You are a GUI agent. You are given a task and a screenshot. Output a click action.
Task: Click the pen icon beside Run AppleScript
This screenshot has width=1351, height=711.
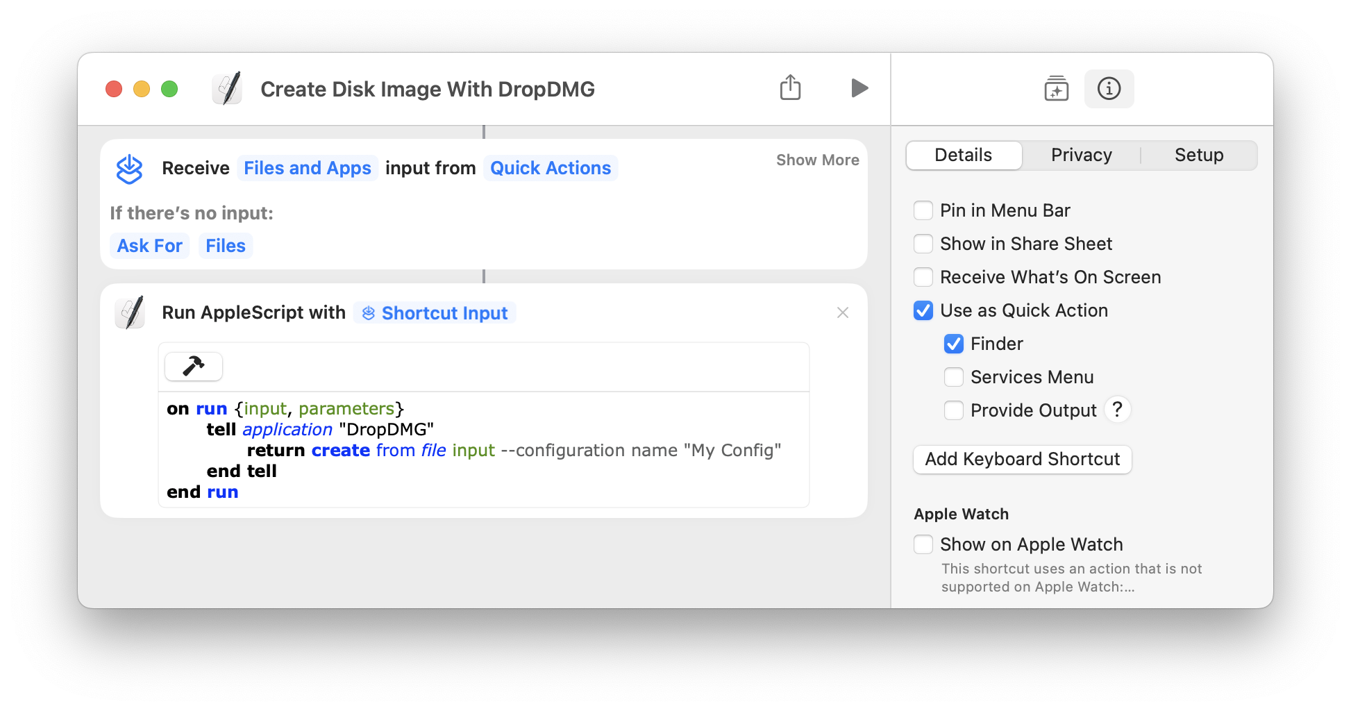130,312
